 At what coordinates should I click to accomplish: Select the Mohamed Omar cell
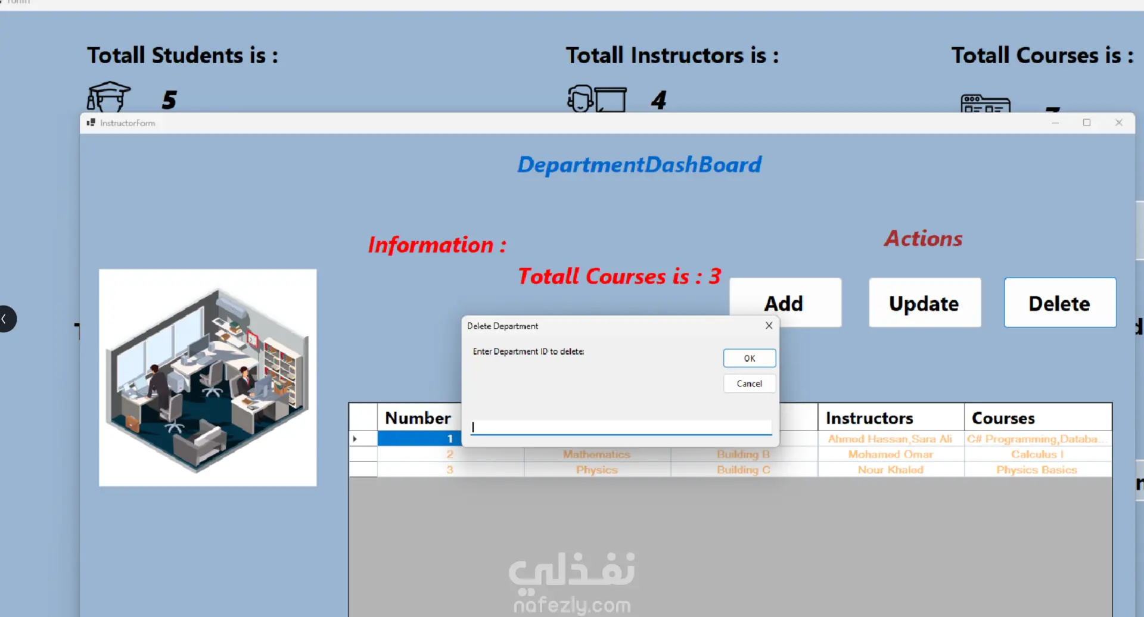pos(891,454)
